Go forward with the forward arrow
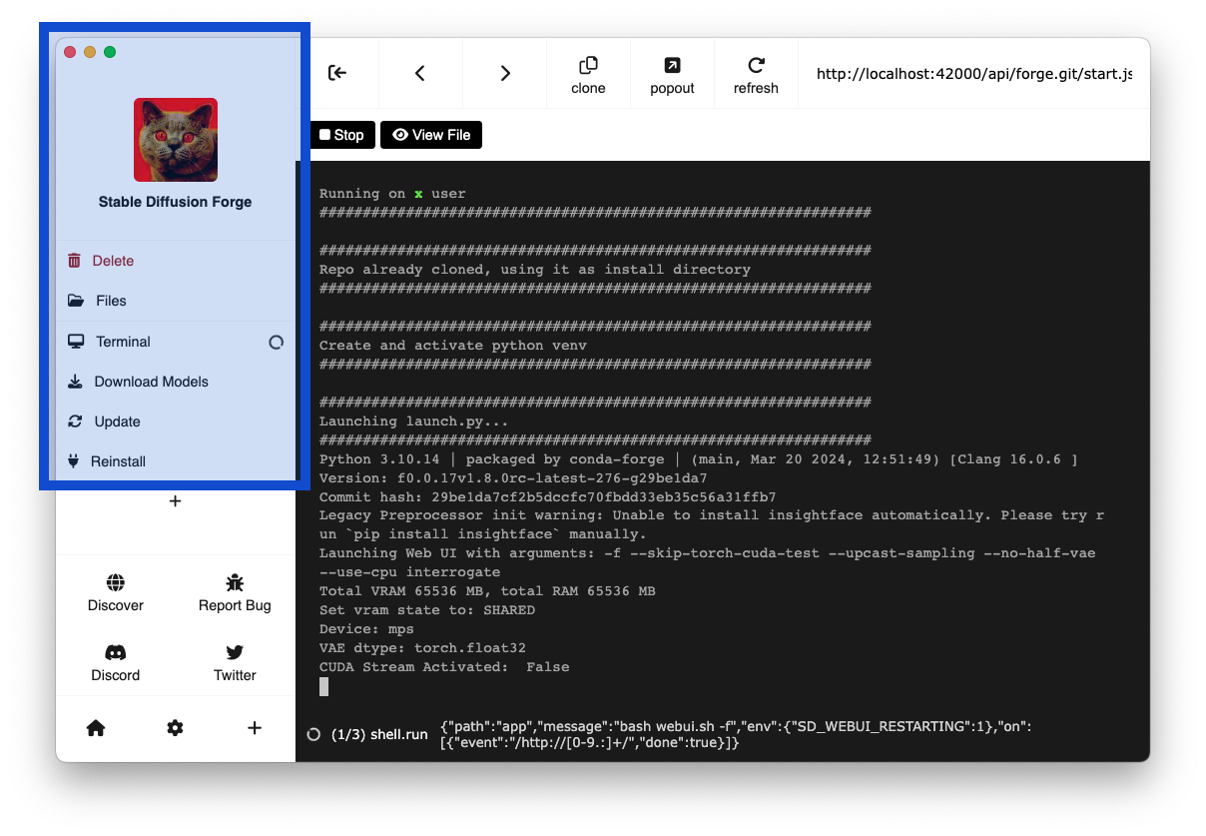This screenshot has width=1206, height=836. (504, 73)
